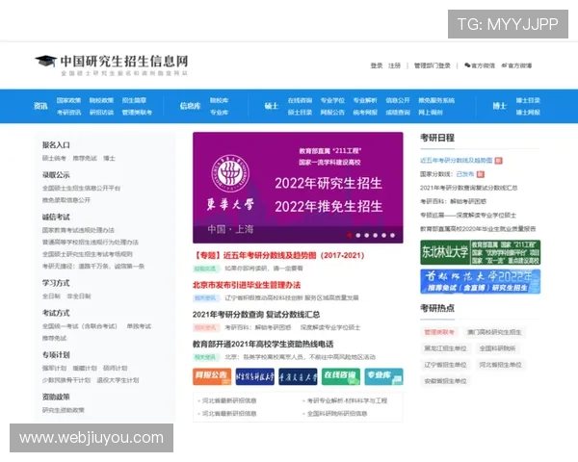The height and width of the screenshot is (462, 578).
Task: Click the 安徽省招生单位 hot tag
Action: click(445, 381)
